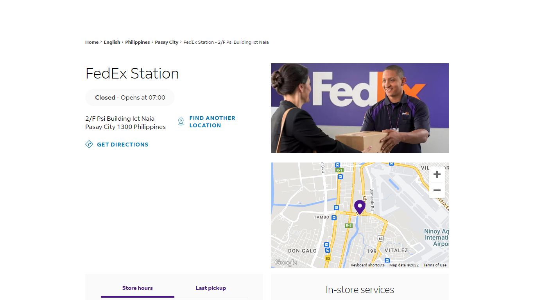Go to Home in the breadcrumb
Screen dimensions: 534x300
(92, 42)
